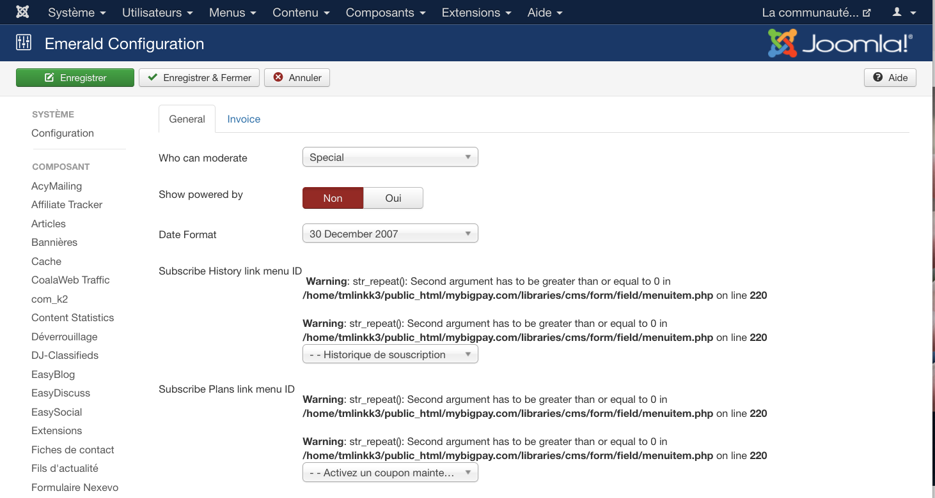Open DJ-Classifieds in sidebar
Screen dimensions: 935x498
65,355
